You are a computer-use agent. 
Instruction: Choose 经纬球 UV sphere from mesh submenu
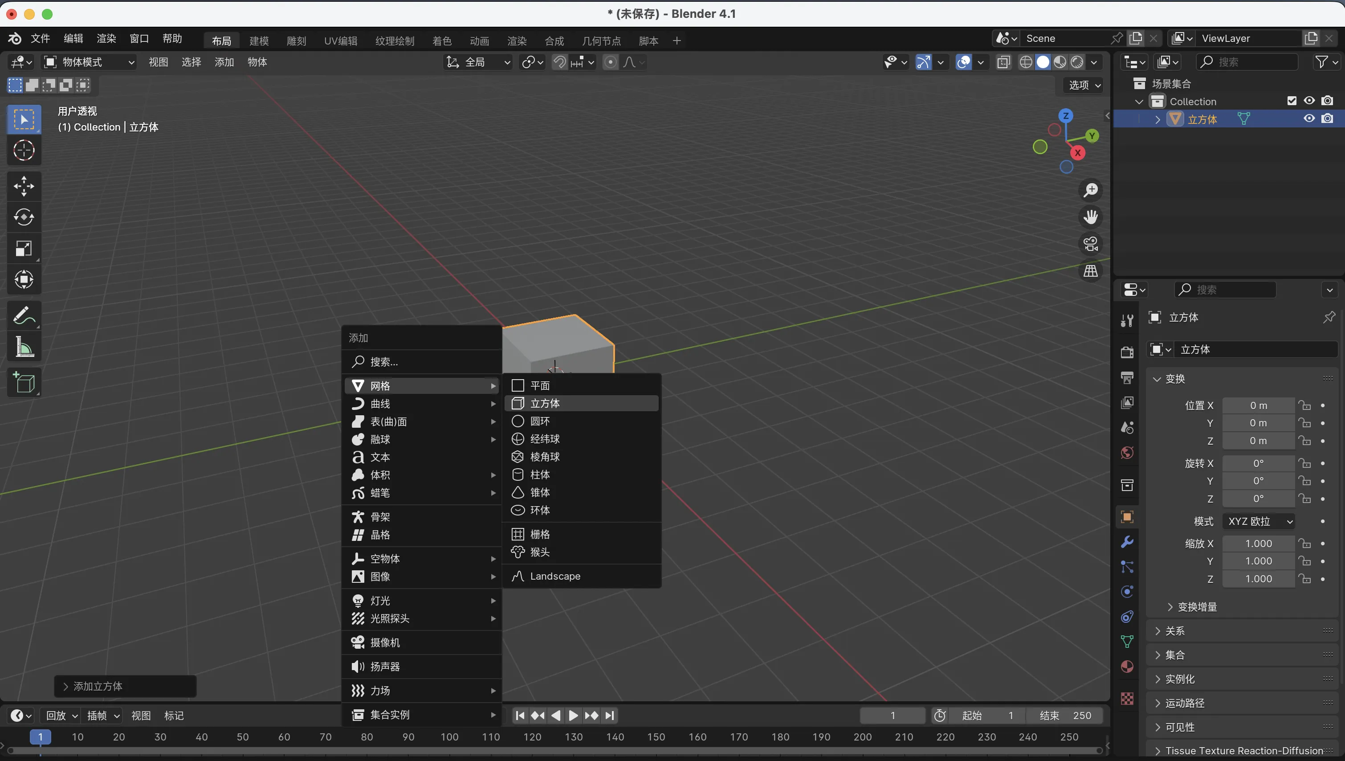coord(544,439)
